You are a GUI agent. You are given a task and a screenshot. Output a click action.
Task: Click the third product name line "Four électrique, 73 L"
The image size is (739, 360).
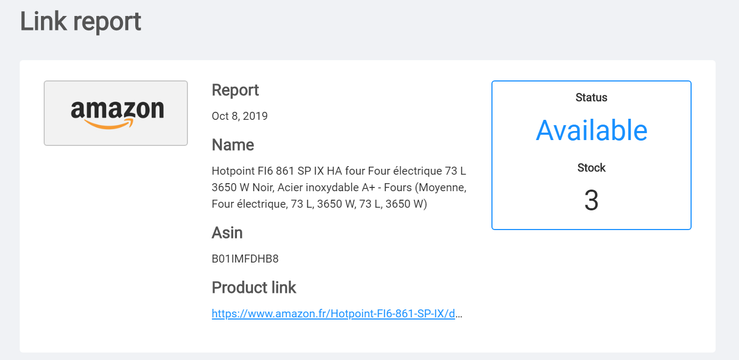point(319,204)
